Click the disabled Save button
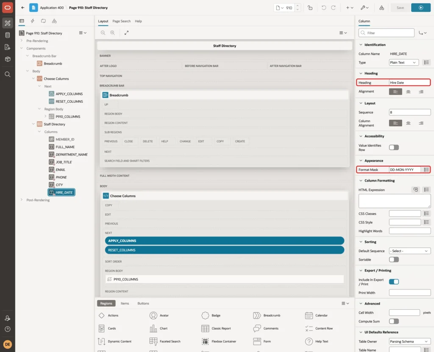Image resolution: width=434 pixels, height=352 pixels. (x=400, y=8)
